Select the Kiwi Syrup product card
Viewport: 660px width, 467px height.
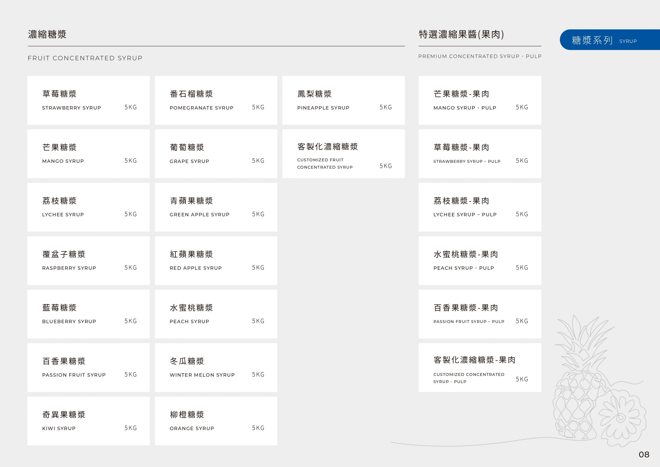pyautogui.click(x=88, y=421)
